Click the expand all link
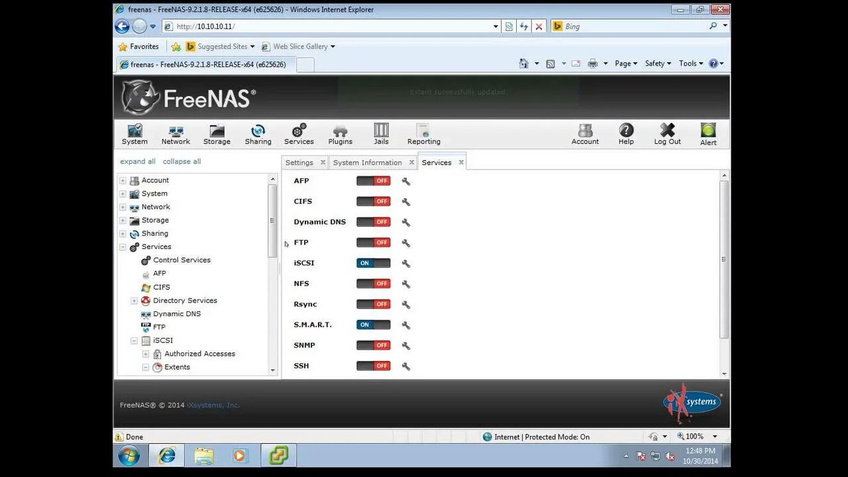The image size is (848, 477). (x=138, y=161)
